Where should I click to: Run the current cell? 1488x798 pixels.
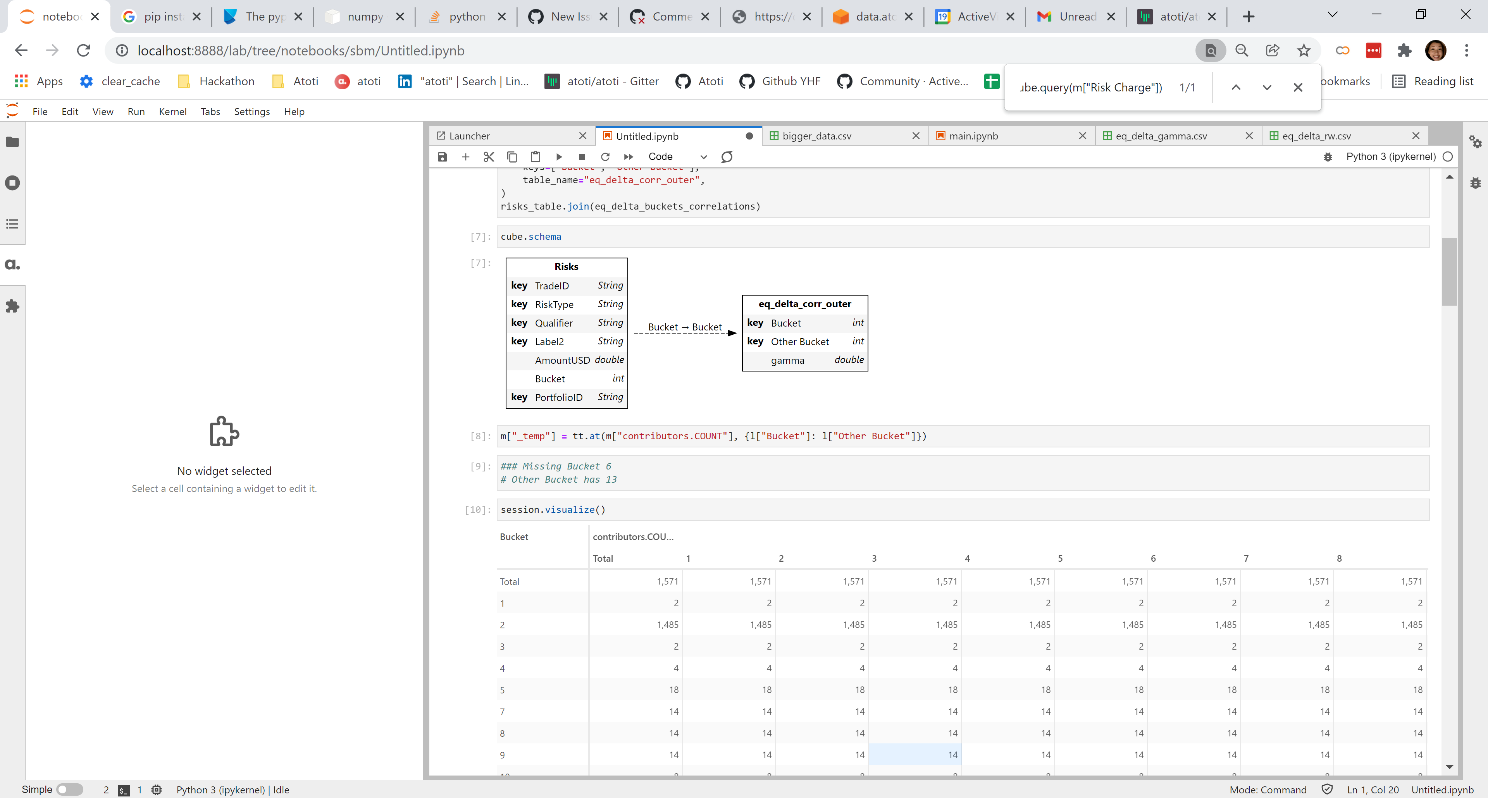click(558, 157)
